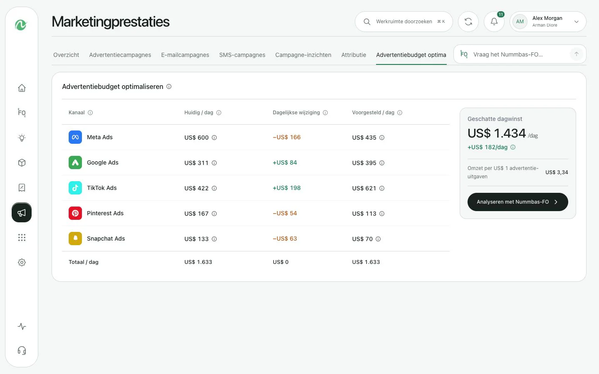Click the −US$ 63 daily change value
The image size is (599, 374).
click(285, 239)
